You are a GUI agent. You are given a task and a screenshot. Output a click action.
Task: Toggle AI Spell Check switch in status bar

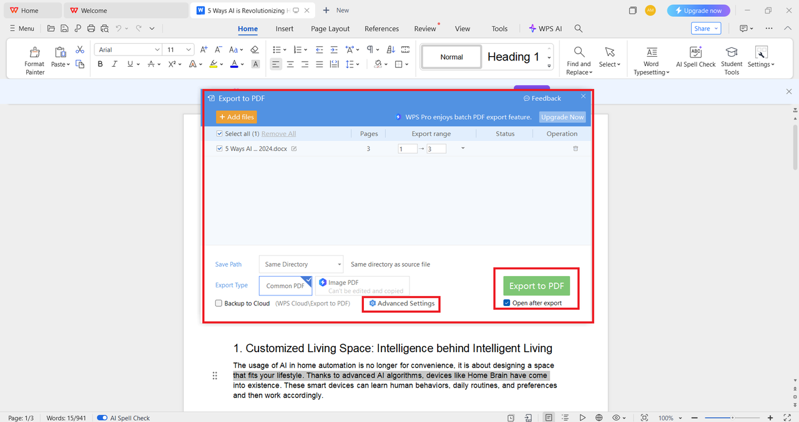click(x=102, y=418)
